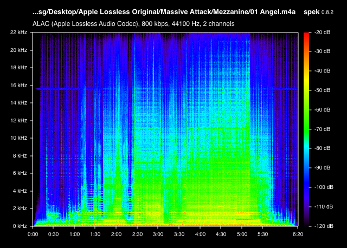Screen dimensions: 347x248
Task: Click the red top of the dB color scale
Action: click(306, 35)
